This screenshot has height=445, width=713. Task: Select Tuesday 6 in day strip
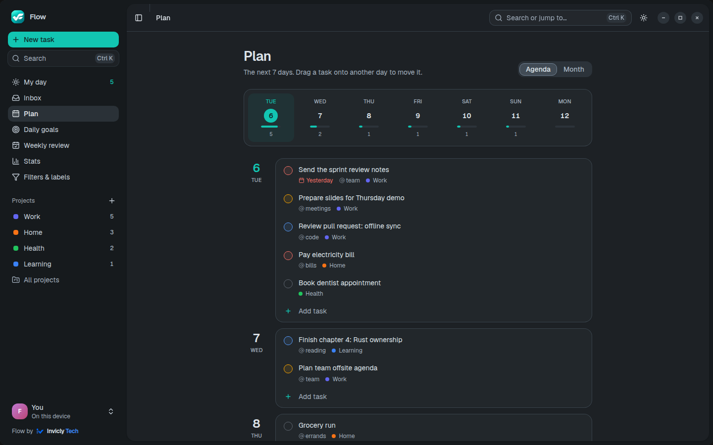[271, 118]
